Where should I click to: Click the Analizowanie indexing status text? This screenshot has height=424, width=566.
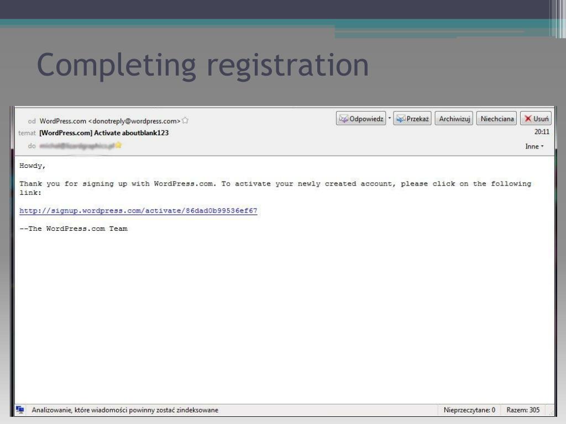125,410
